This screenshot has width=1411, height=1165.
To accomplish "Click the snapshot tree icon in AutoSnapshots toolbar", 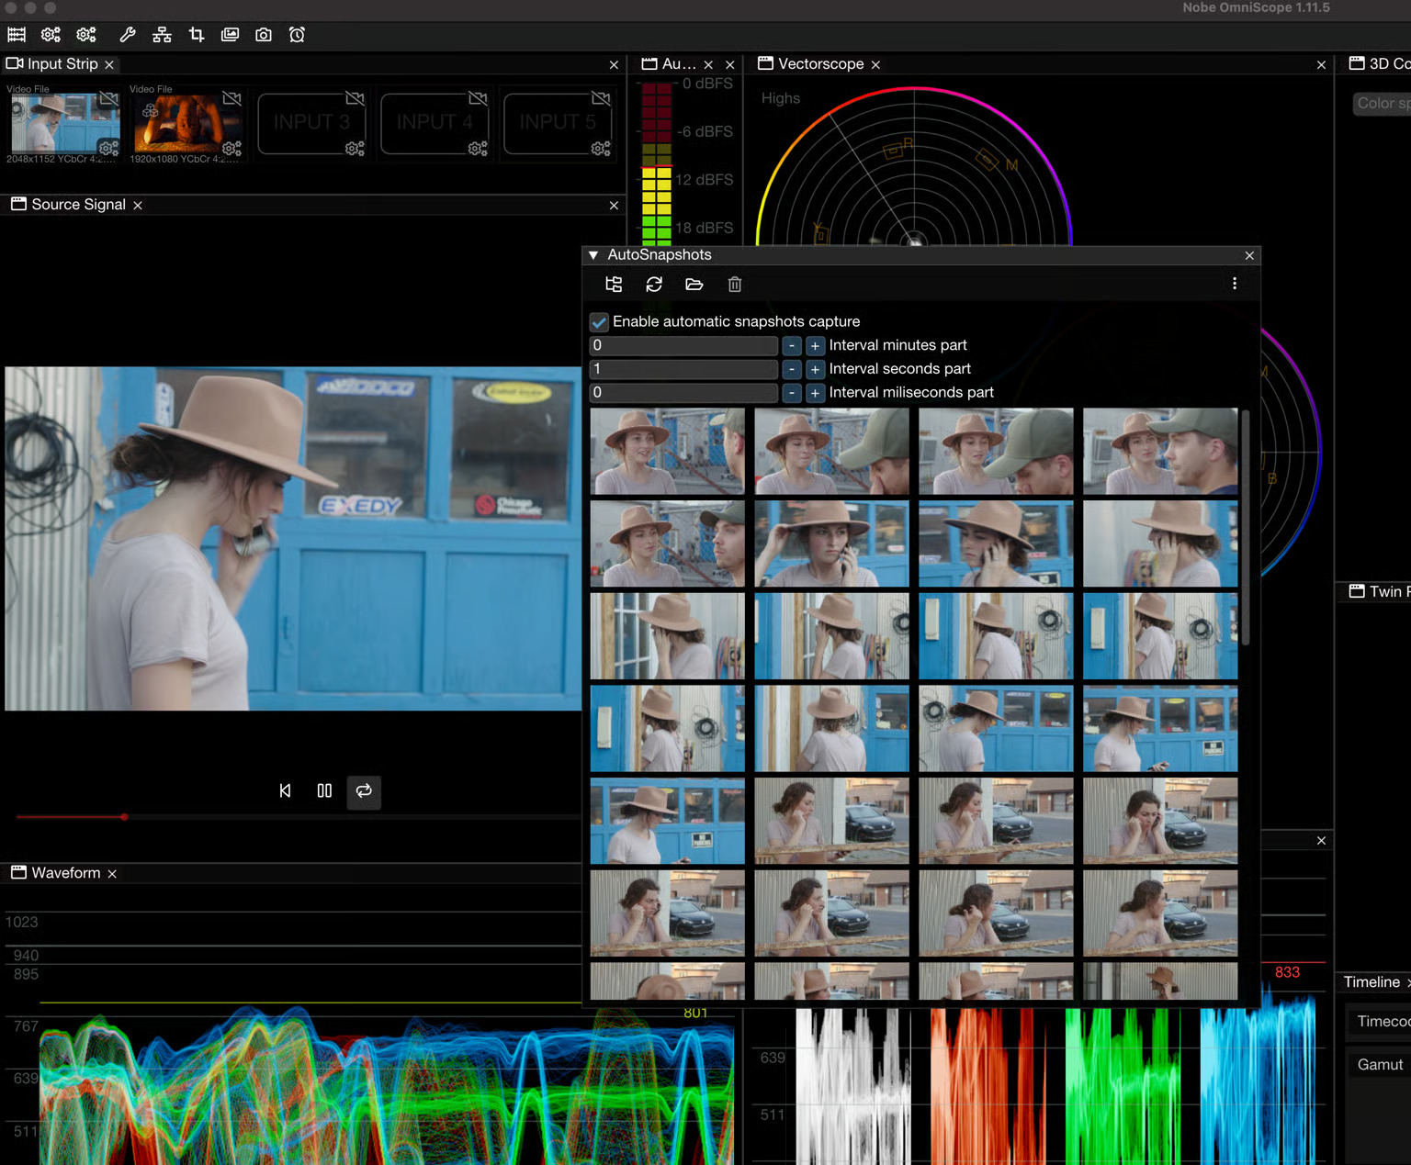I will (614, 285).
